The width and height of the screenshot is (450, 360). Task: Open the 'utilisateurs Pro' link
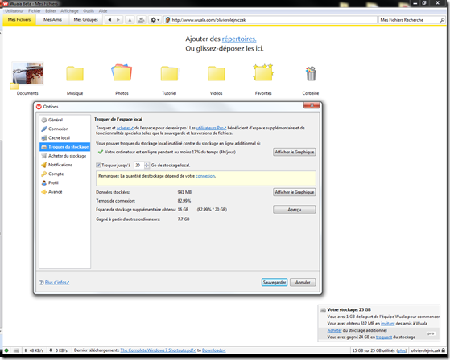211,128
